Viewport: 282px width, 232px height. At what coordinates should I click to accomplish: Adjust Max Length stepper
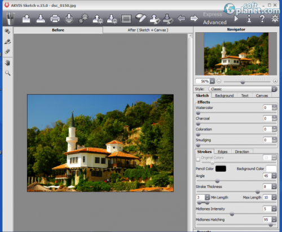pyautogui.click(x=274, y=197)
